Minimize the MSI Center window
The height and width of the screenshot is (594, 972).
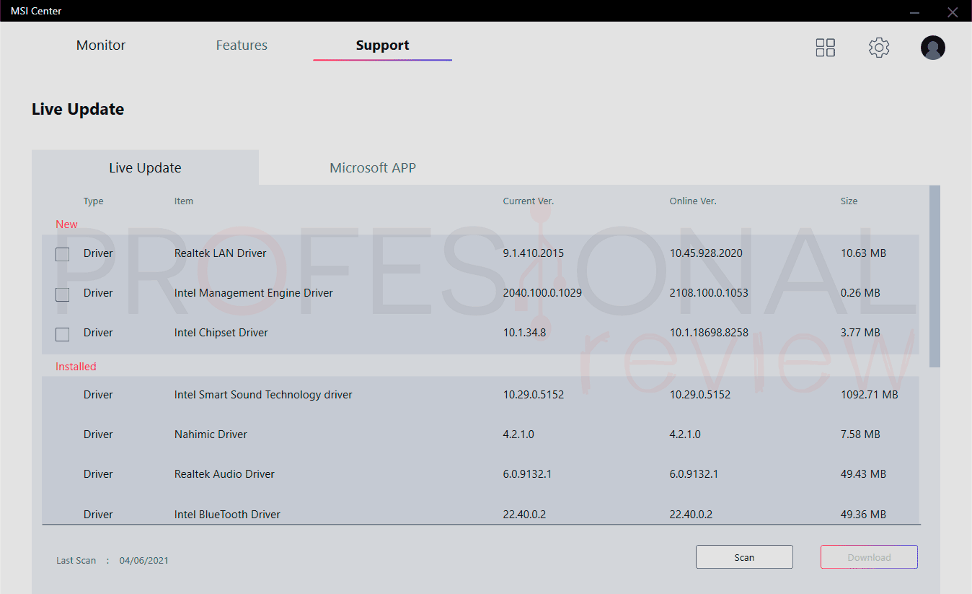(914, 12)
